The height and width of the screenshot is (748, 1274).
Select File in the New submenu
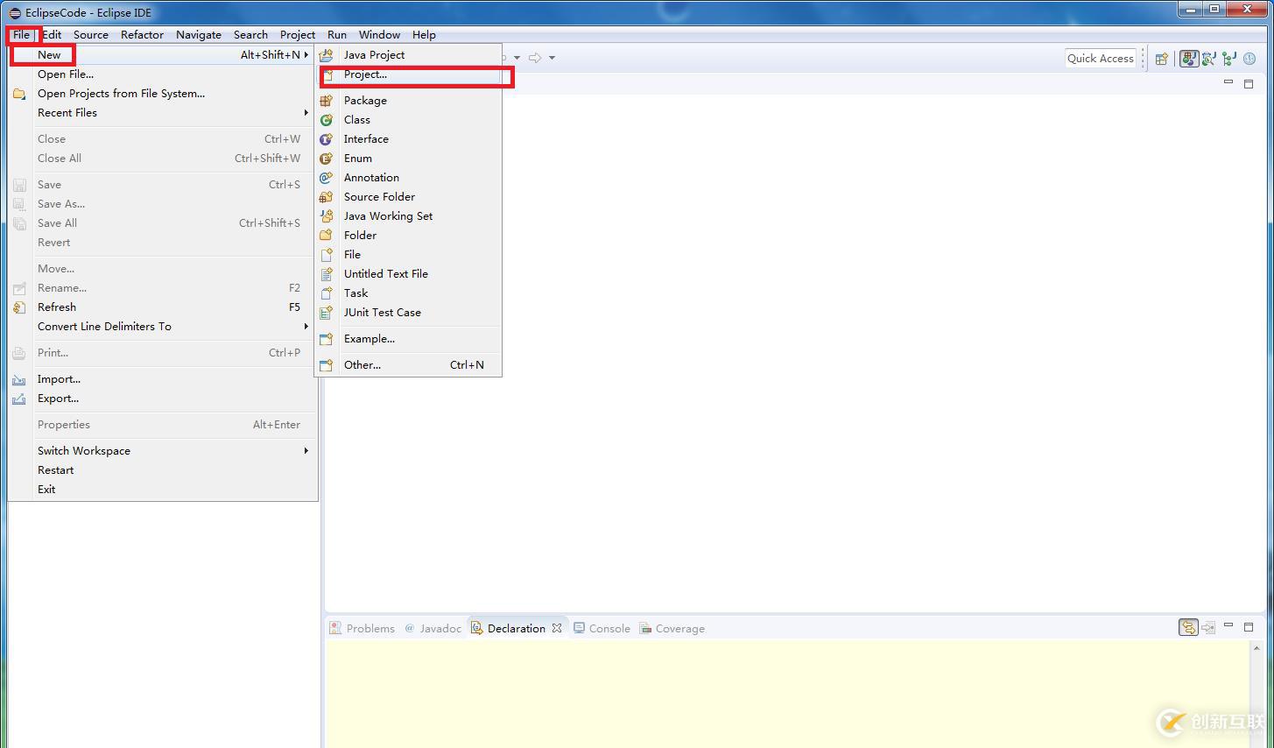pos(408,255)
